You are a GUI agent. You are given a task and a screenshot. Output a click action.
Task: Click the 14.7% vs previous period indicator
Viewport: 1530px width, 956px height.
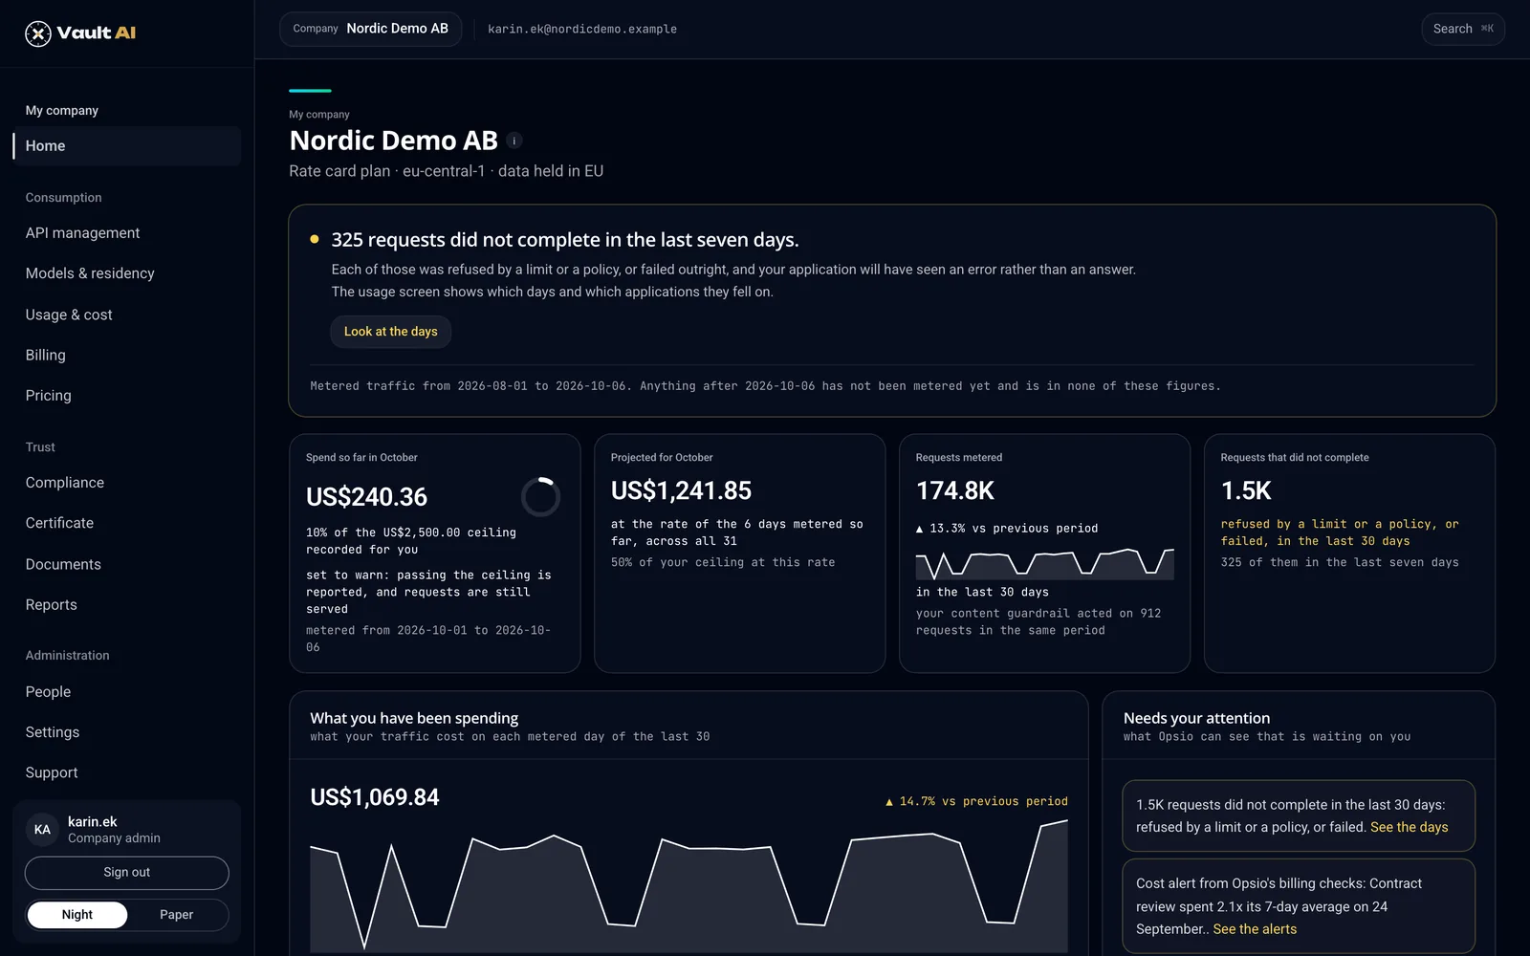[976, 801]
